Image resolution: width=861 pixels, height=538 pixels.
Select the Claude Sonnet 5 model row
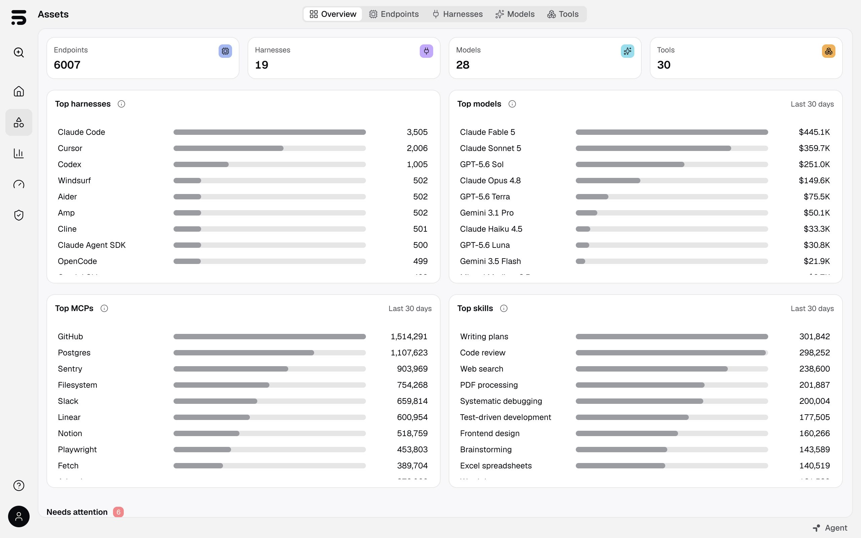pos(645,148)
